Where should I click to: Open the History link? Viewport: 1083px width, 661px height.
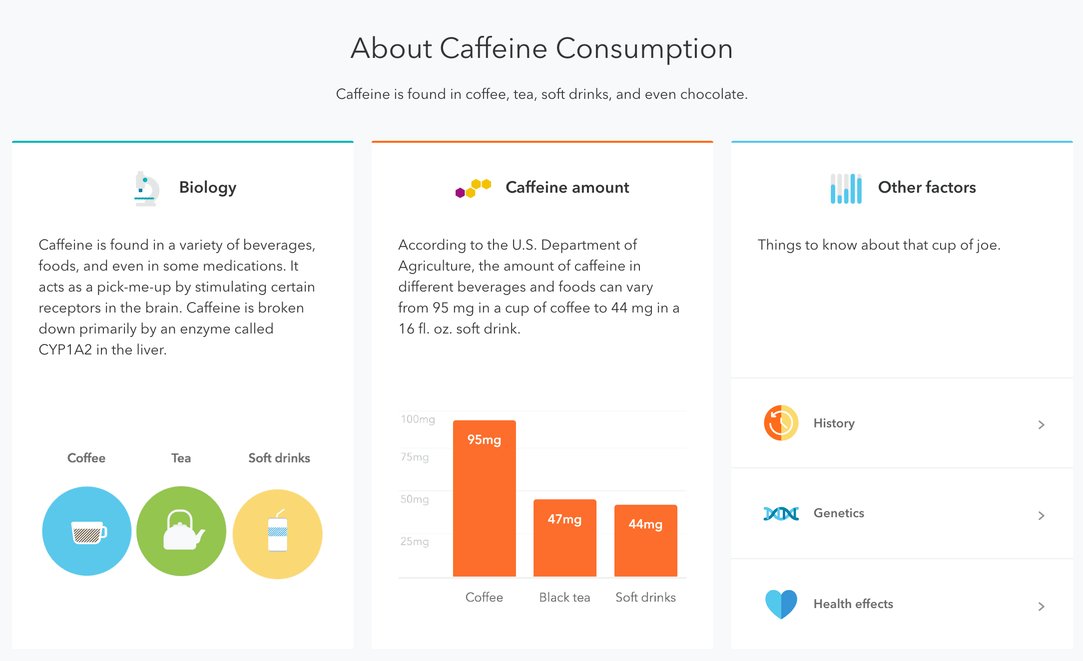pos(834,423)
